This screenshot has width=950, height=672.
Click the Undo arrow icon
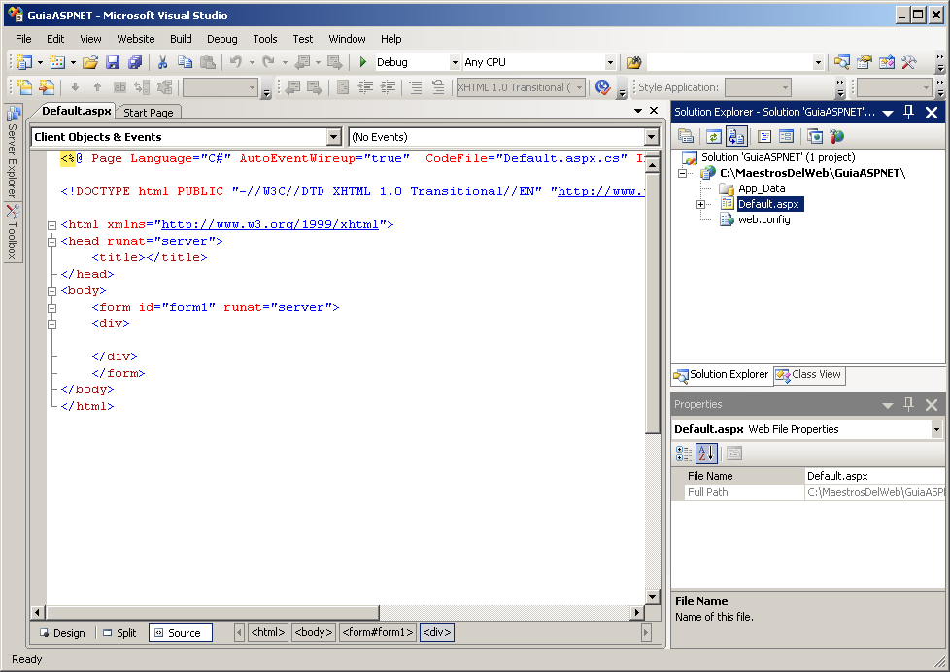click(x=236, y=62)
